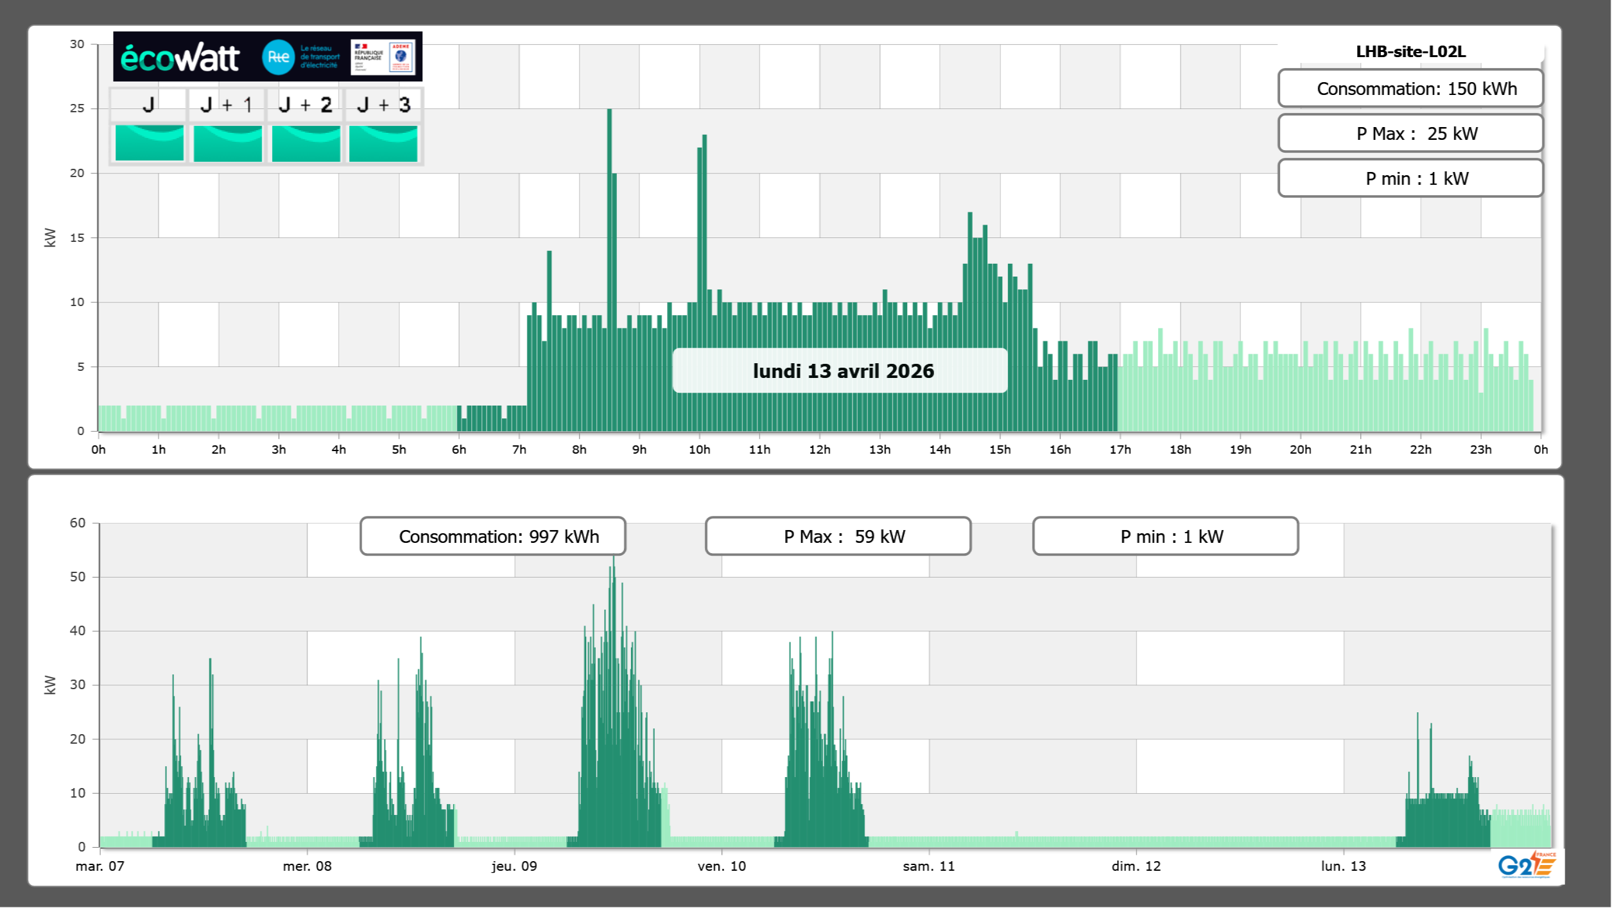The height and width of the screenshot is (908, 1612).
Task: Click the P Max : 59 kW box
Action: [838, 536]
